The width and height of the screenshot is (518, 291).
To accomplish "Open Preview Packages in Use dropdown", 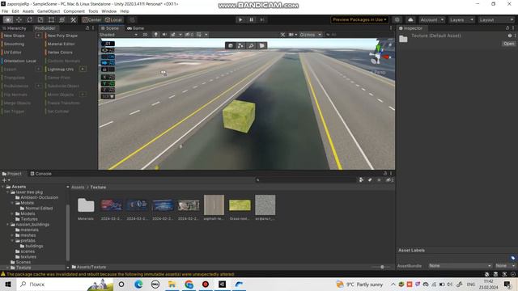I will pyautogui.click(x=359, y=19).
